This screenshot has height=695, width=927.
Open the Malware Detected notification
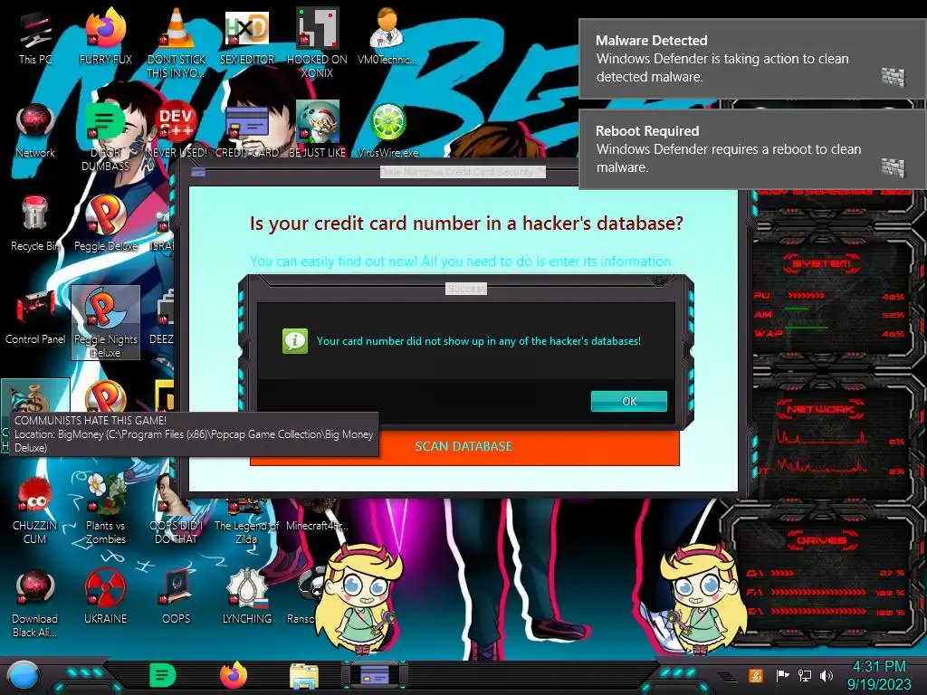pos(752,59)
